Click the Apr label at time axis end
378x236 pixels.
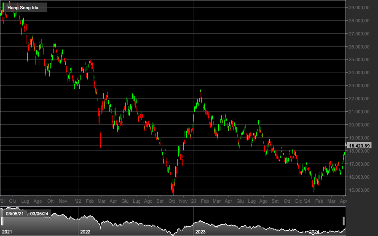pyautogui.click(x=343, y=201)
